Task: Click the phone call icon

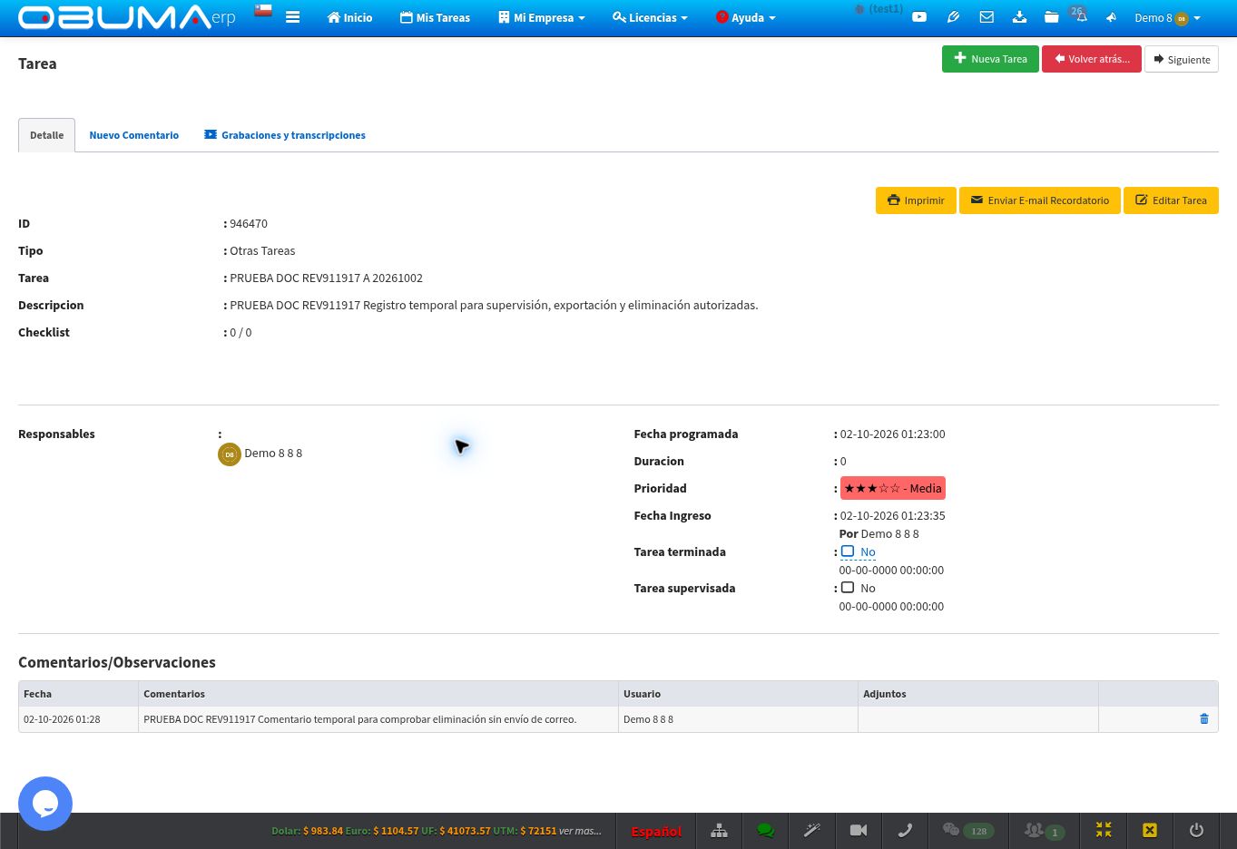Action: pos(905,830)
